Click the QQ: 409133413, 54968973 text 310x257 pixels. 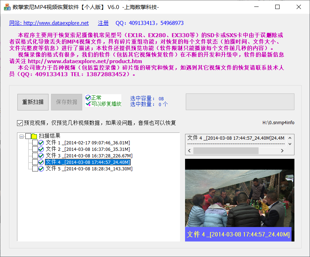pyautogui.click(x=150, y=23)
